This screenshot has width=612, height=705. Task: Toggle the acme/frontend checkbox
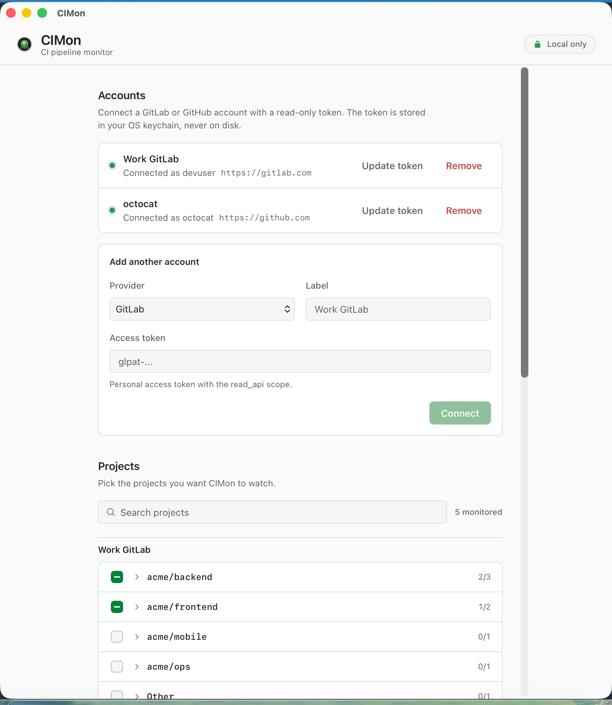117,607
